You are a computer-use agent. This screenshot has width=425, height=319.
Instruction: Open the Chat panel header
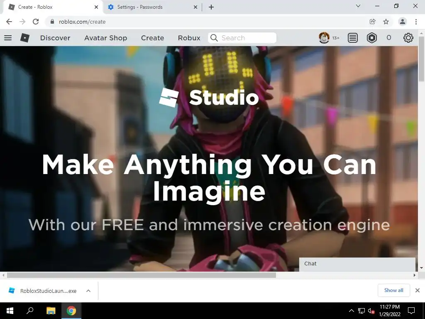click(x=357, y=264)
